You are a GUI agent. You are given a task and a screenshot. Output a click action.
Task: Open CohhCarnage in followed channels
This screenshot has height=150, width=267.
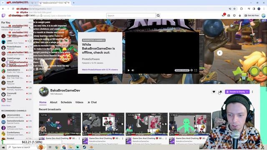pos(17,59)
